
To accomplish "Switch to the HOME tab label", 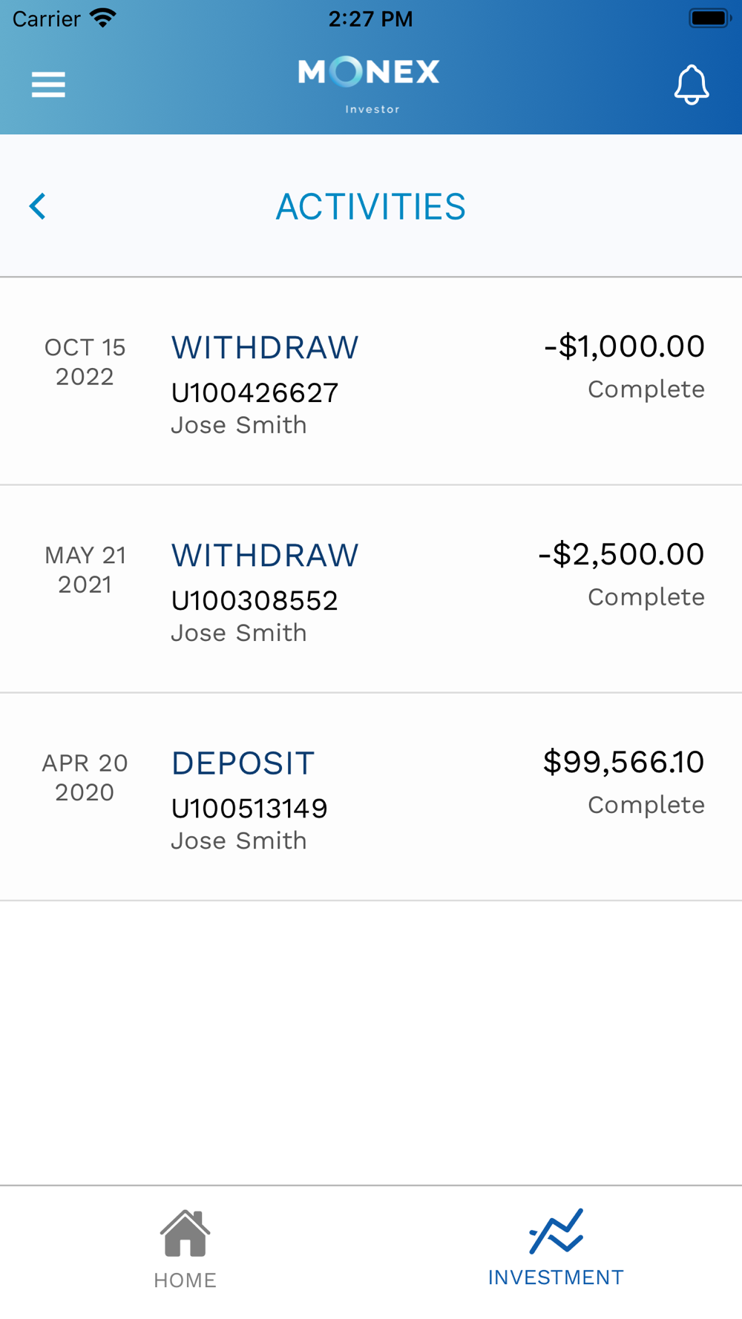I will pos(185,1280).
